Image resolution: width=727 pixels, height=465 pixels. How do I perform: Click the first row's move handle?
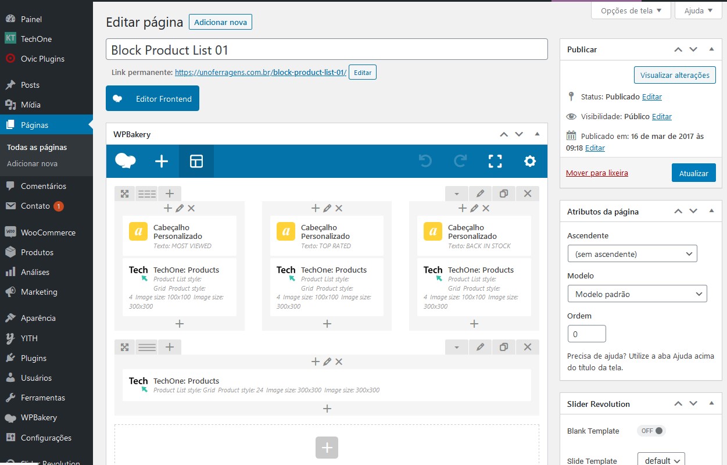(x=124, y=194)
